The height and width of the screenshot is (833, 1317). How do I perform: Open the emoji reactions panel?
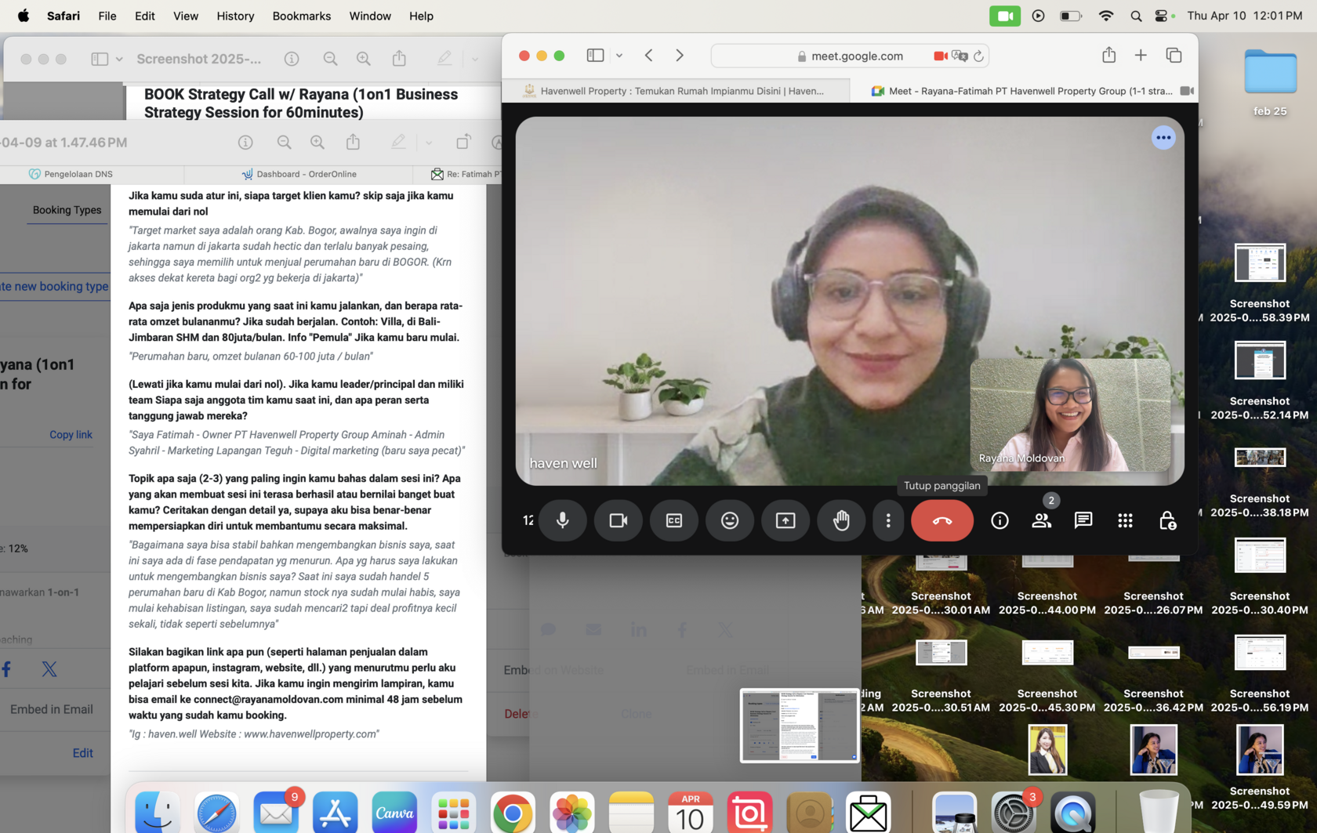click(730, 520)
